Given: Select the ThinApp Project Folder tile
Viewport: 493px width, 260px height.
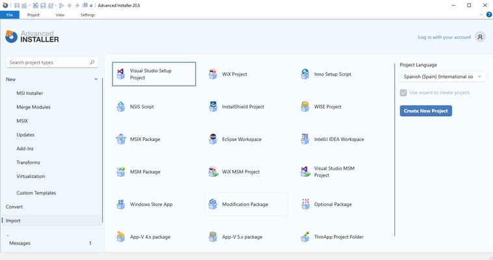Looking at the screenshot, I should [338, 237].
